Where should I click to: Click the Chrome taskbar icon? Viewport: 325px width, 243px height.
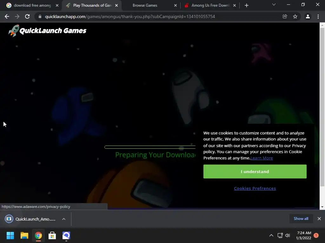(38, 235)
